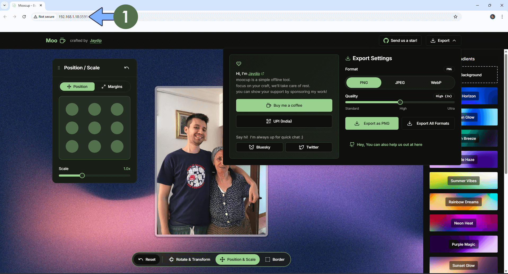508x274 pixels.
Task: Click the coffee cup icon next to Moo logo
Action: (63, 41)
